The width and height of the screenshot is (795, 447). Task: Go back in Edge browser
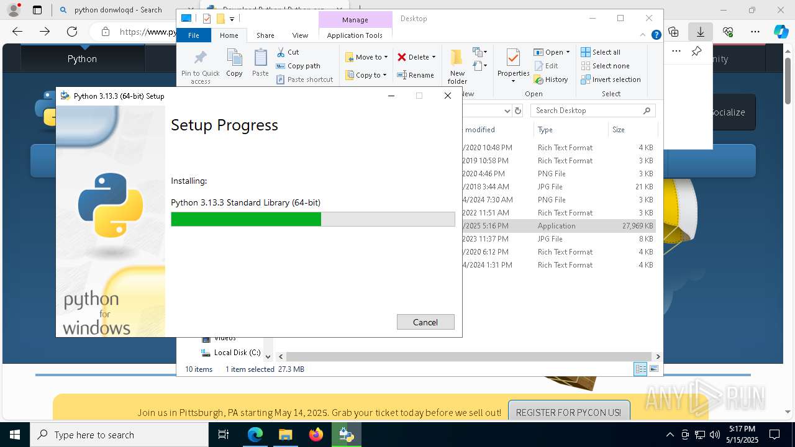(x=17, y=32)
